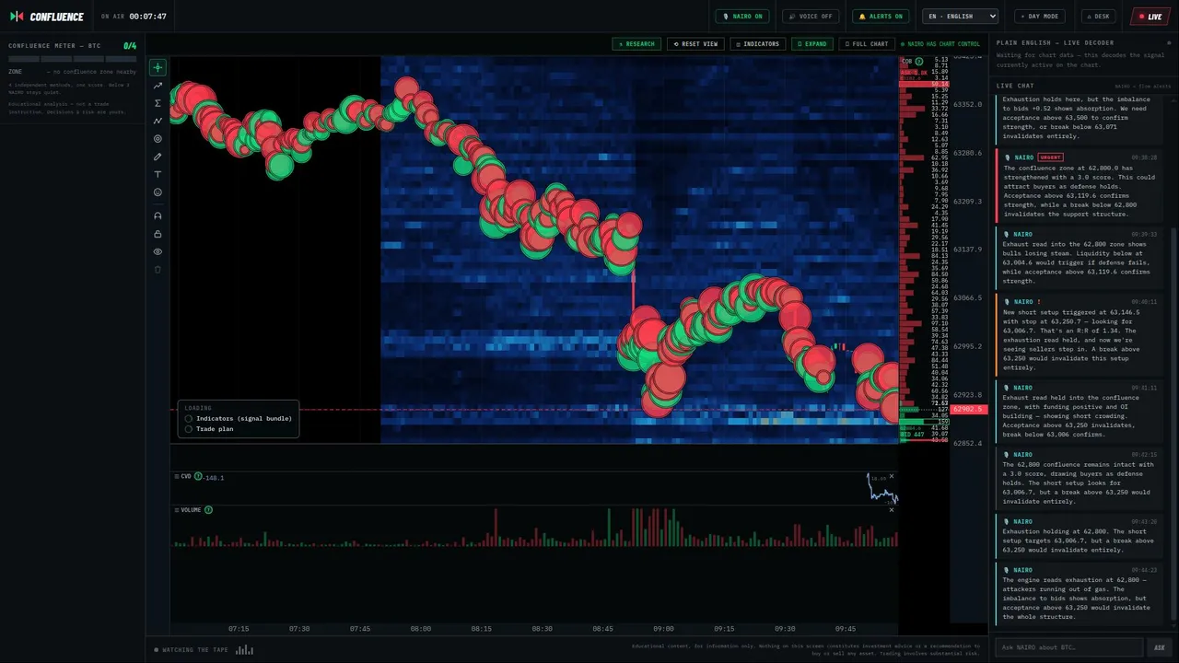This screenshot has width=1179, height=663.
Task: Click RESET VIEW on chart
Action: pos(695,44)
